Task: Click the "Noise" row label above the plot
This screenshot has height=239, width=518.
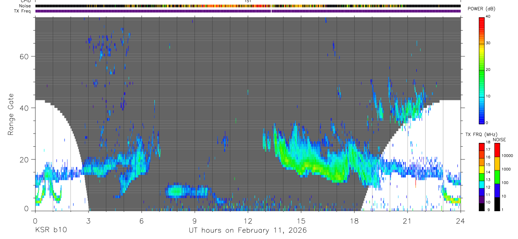Action: (25, 6)
